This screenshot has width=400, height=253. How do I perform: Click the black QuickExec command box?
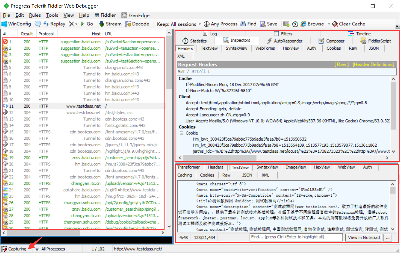pyautogui.click(x=86, y=240)
